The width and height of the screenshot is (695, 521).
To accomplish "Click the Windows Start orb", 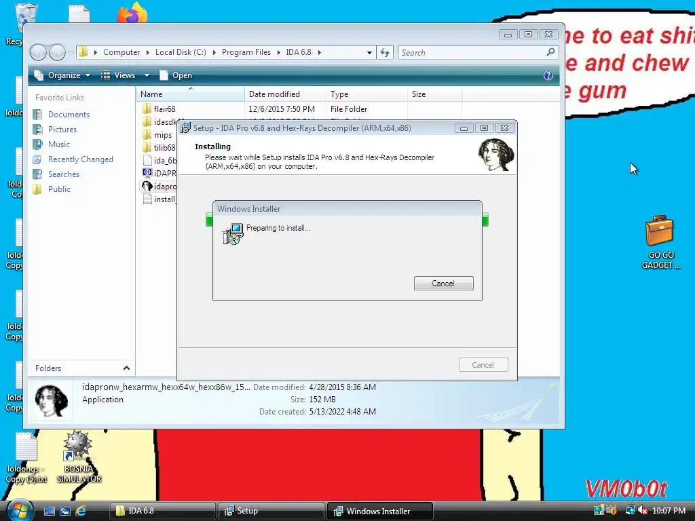I will click(x=20, y=510).
